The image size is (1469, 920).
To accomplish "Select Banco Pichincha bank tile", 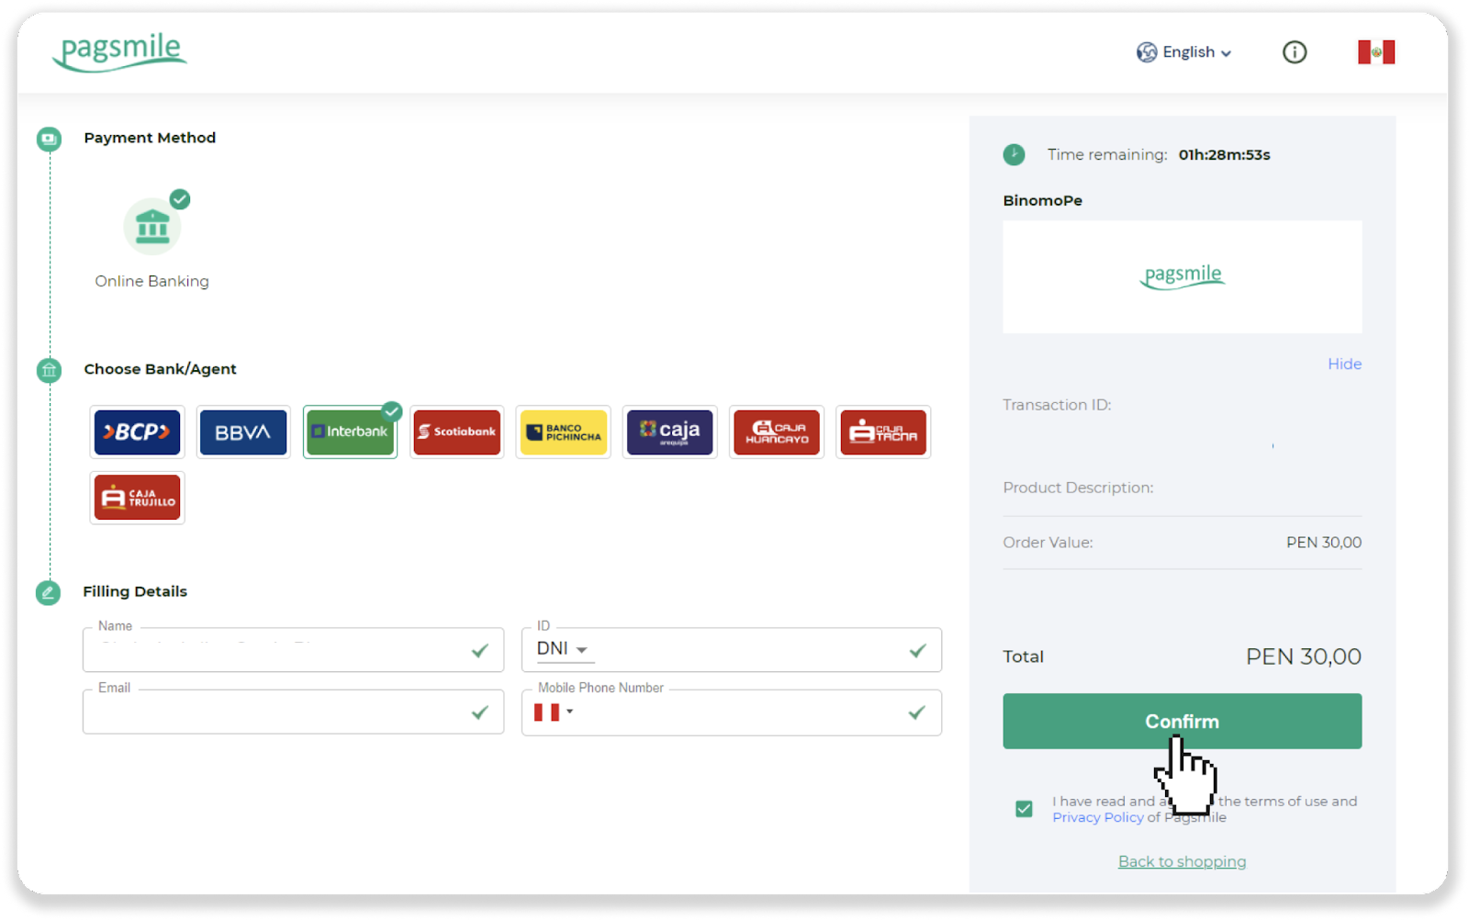I will click(x=563, y=432).
